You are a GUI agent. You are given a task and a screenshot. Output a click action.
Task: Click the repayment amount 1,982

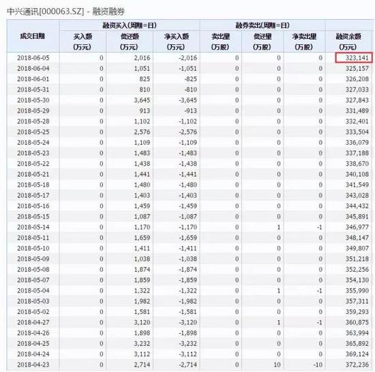pos(142,301)
